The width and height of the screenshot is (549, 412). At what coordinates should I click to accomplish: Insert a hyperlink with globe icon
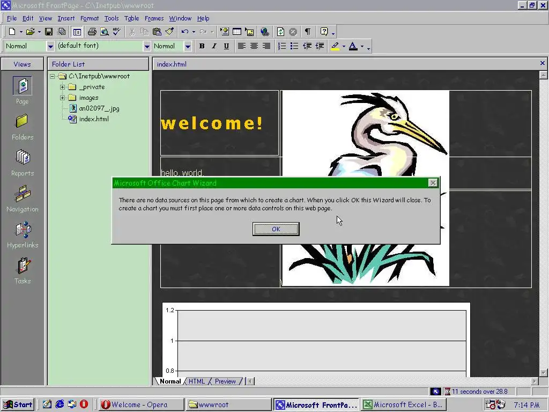pyautogui.click(x=265, y=32)
